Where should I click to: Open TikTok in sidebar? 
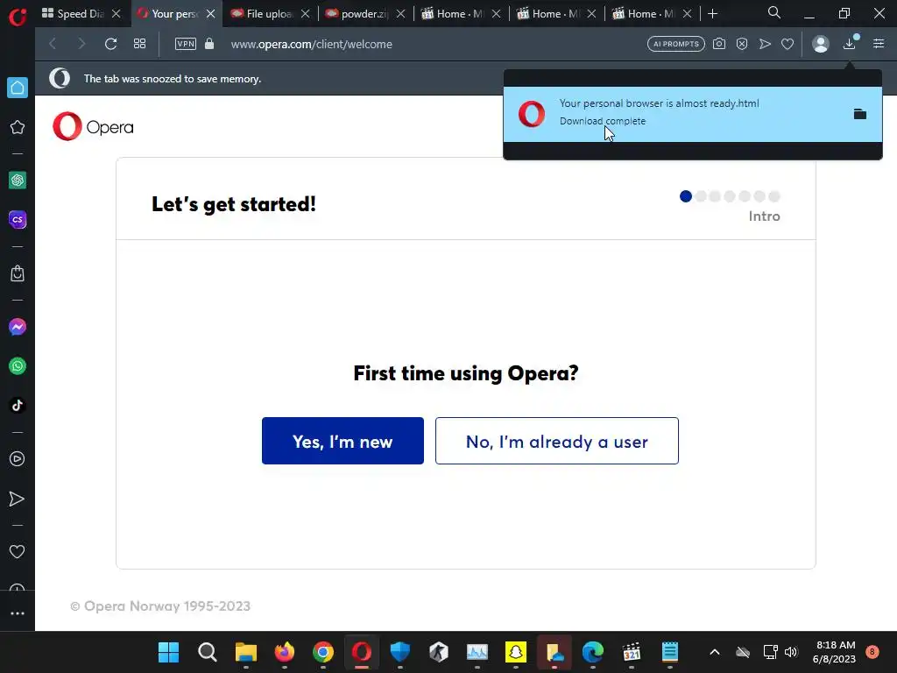[18, 405]
